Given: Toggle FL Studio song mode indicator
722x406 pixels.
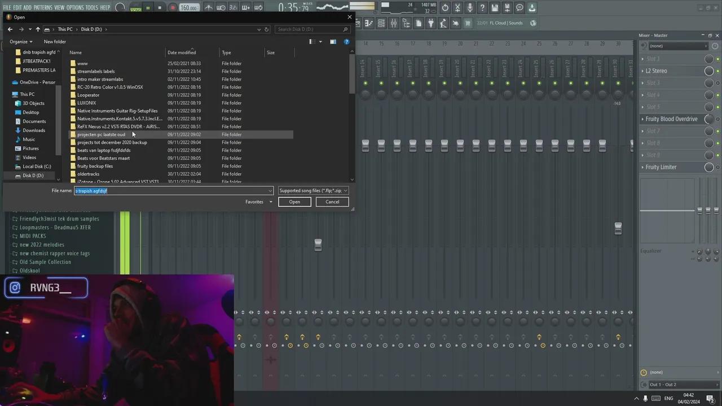Looking at the screenshot, I should pyautogui.click(x=135, y=10).
